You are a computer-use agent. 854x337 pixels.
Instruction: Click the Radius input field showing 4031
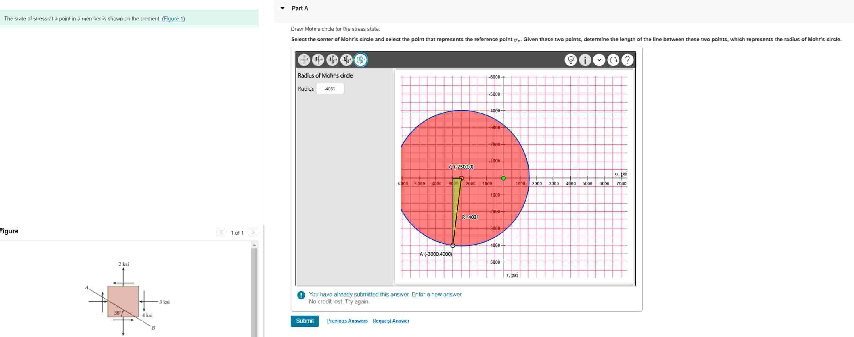[330, 88]
